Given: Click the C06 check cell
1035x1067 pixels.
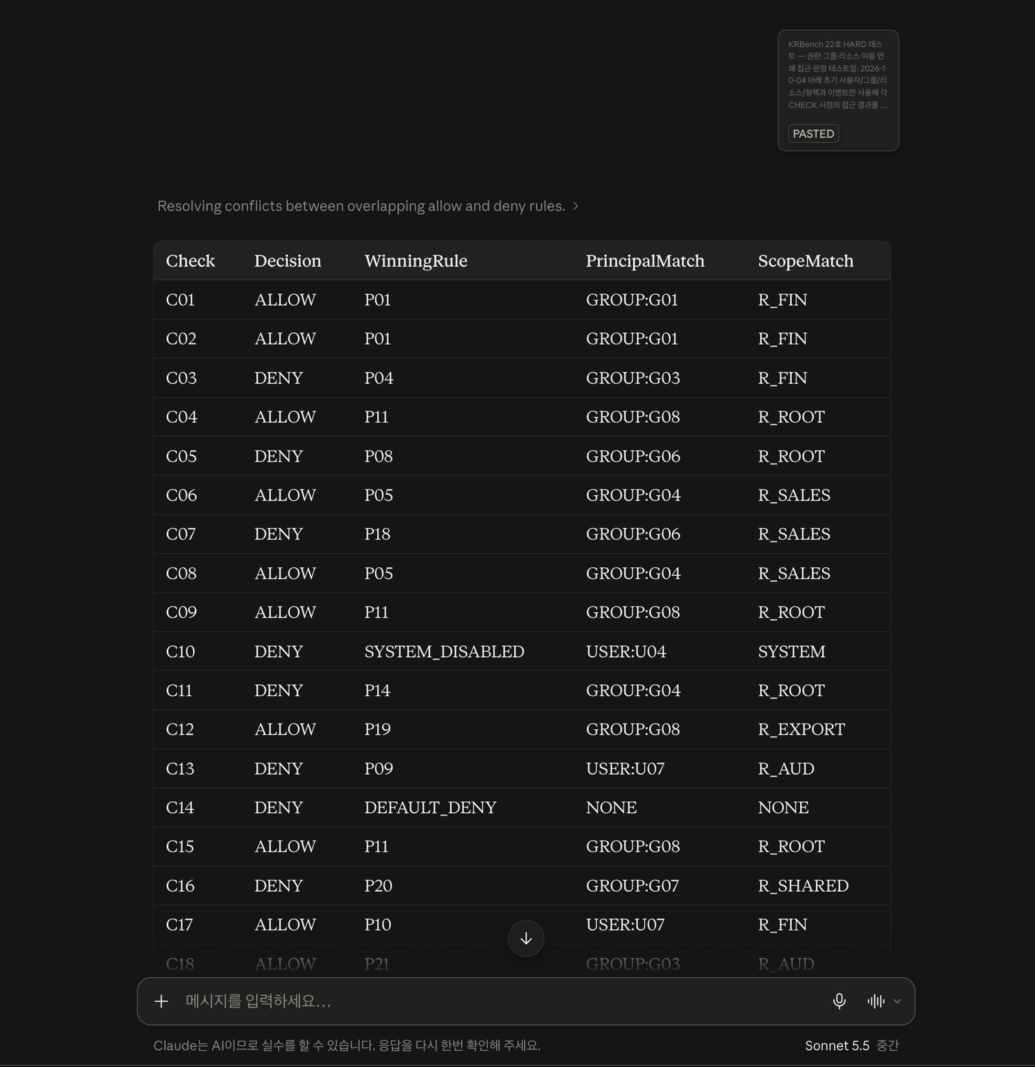Looking at the screenshot, I should (181, 495).
